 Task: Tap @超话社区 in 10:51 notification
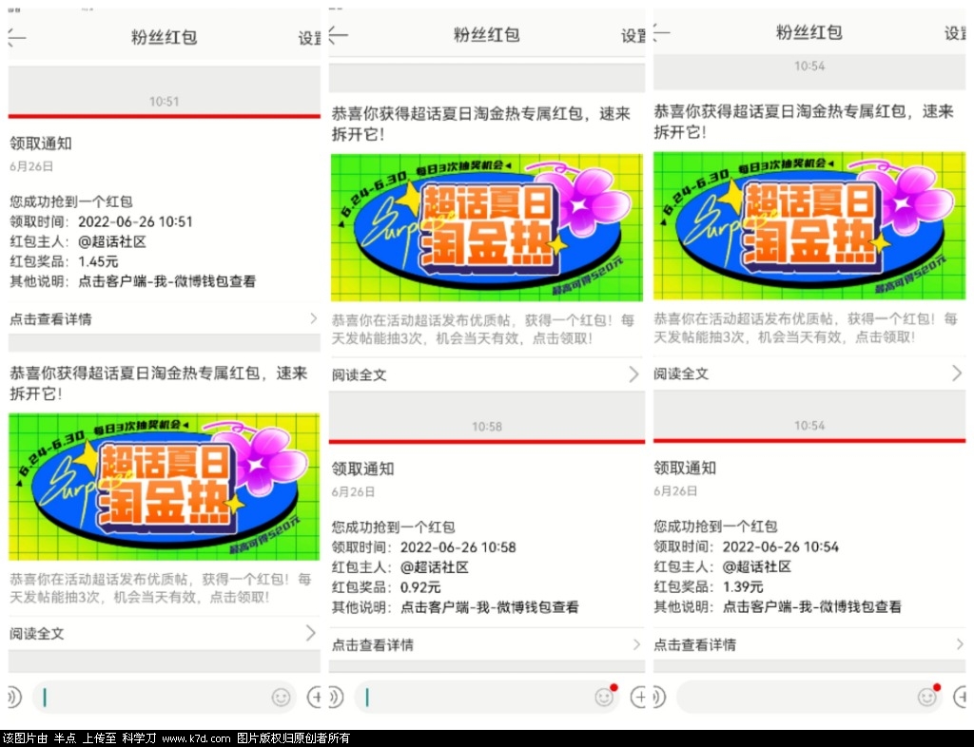coord(112,241)
